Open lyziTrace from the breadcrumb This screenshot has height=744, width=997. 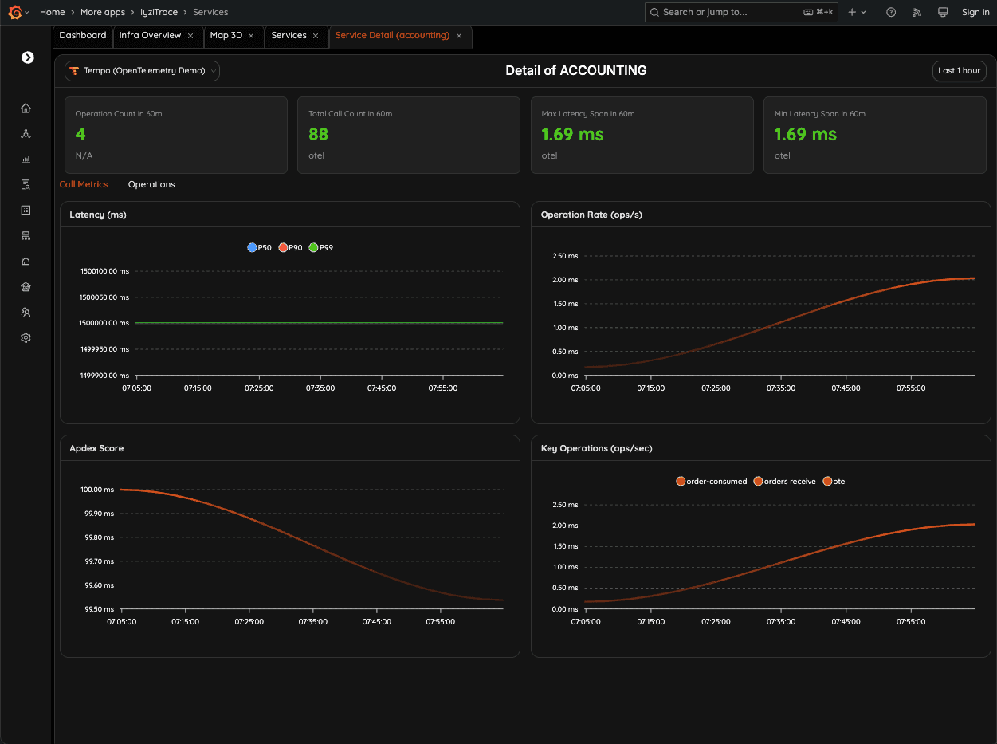[159, 12]
